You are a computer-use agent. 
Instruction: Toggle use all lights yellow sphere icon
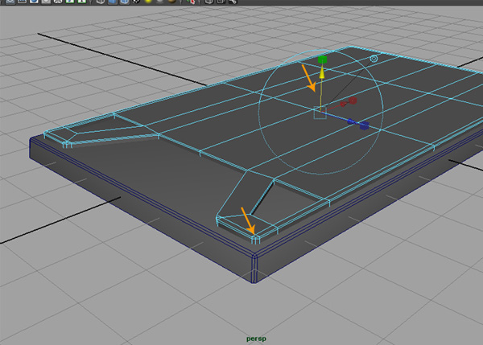point(150,2)
